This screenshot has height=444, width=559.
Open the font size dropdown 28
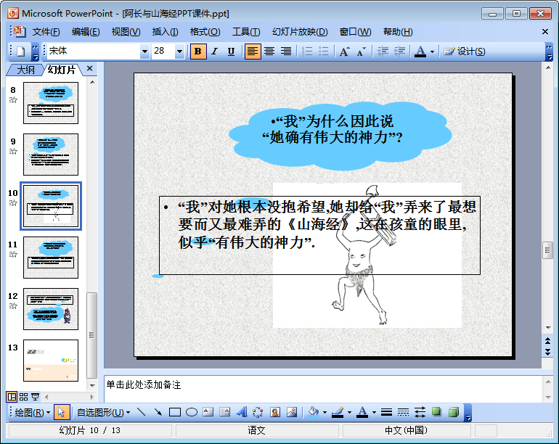pyautogui.click(x=179, y=52)
